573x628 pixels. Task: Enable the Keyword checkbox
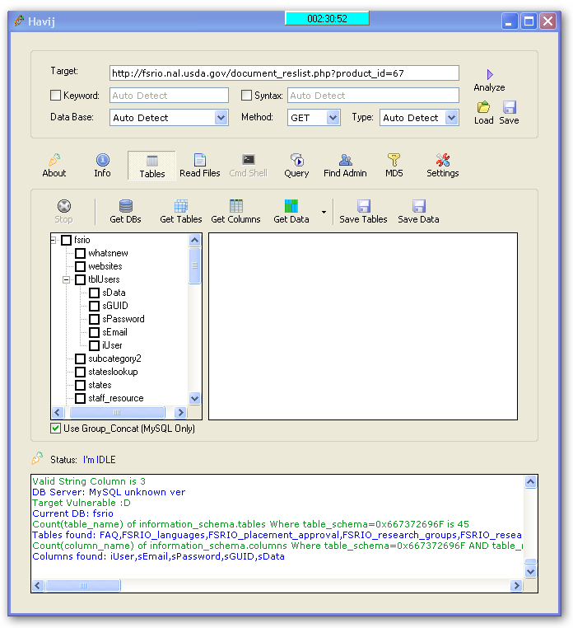click(56, 96)
